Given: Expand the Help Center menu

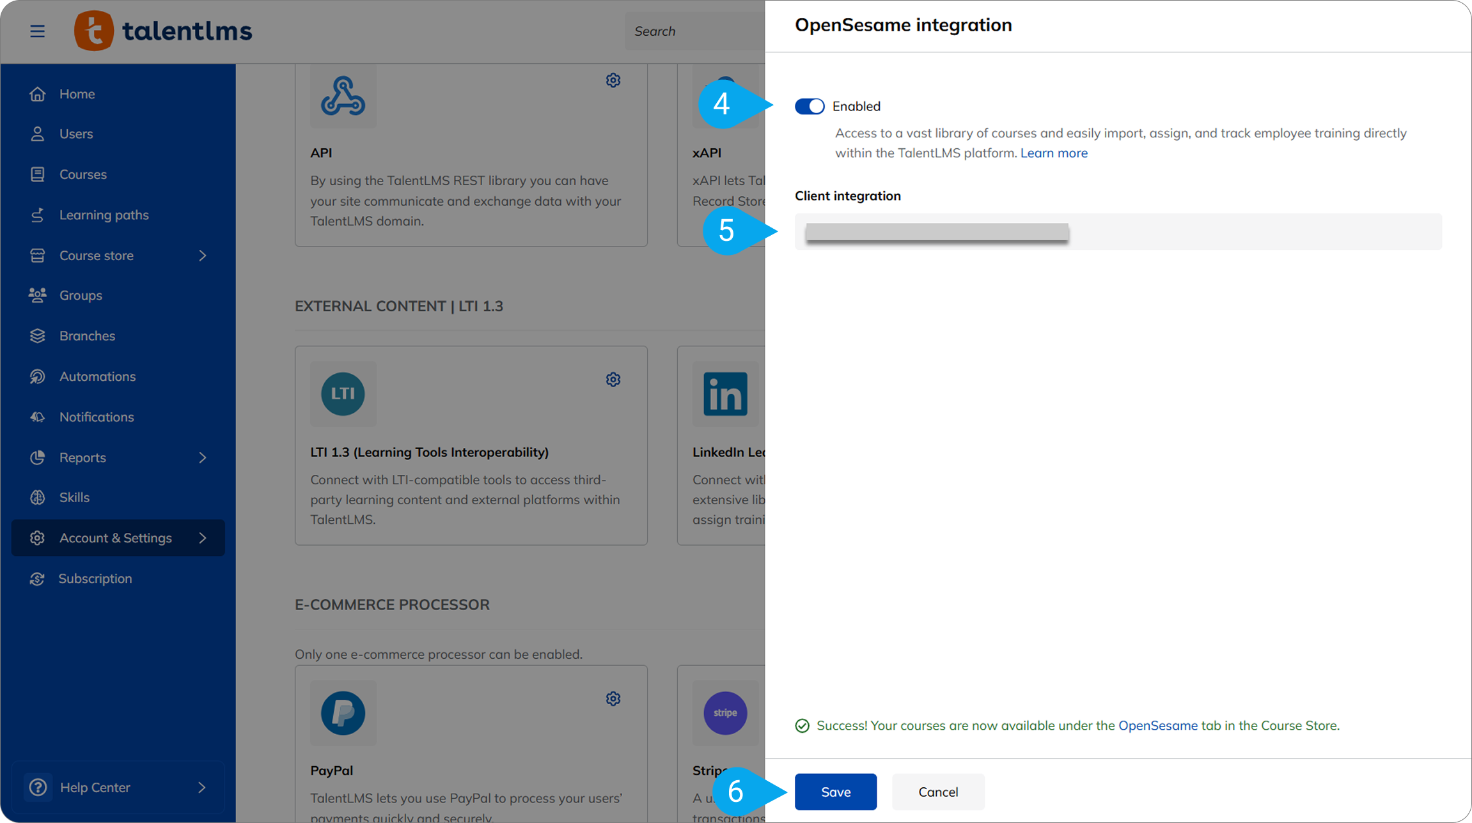Looking at the screenshot, I should 202,787.
